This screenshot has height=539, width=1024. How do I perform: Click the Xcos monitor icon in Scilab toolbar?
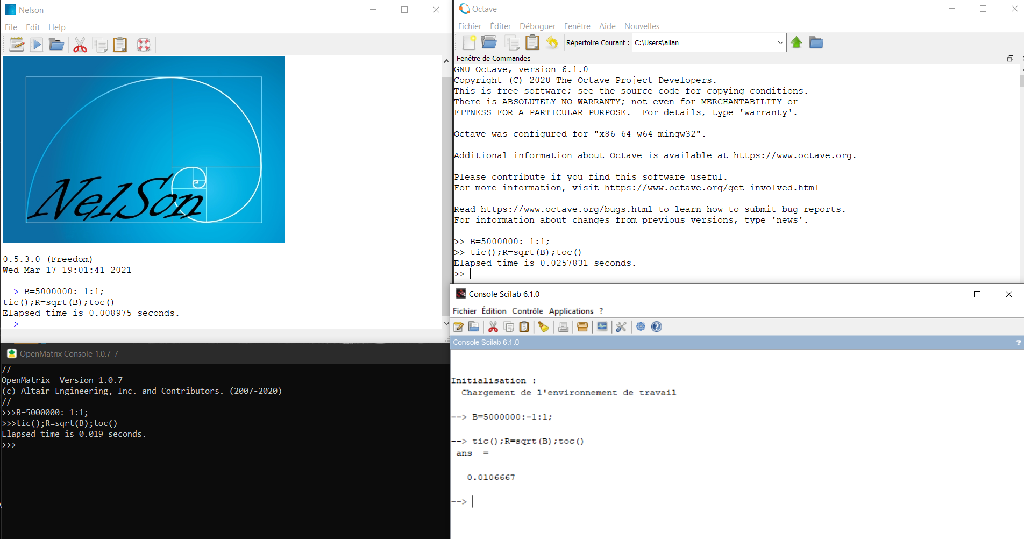(x=602, y=327)
